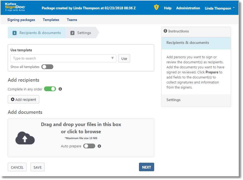Viewport: 243px width, 180px height.
Task: Open the Use template dropdown arrow
Action: click(x=113, y=58)
